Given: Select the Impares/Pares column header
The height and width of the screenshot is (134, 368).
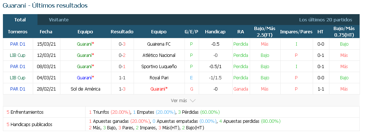Looking at the screenshot, I should coord(296,32).
